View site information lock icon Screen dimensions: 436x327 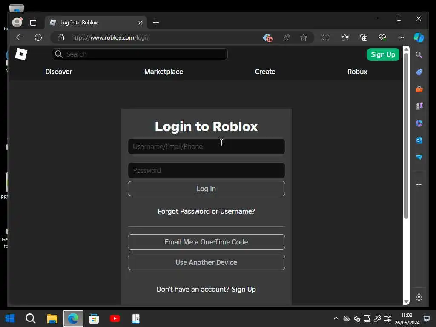[61, 37]
